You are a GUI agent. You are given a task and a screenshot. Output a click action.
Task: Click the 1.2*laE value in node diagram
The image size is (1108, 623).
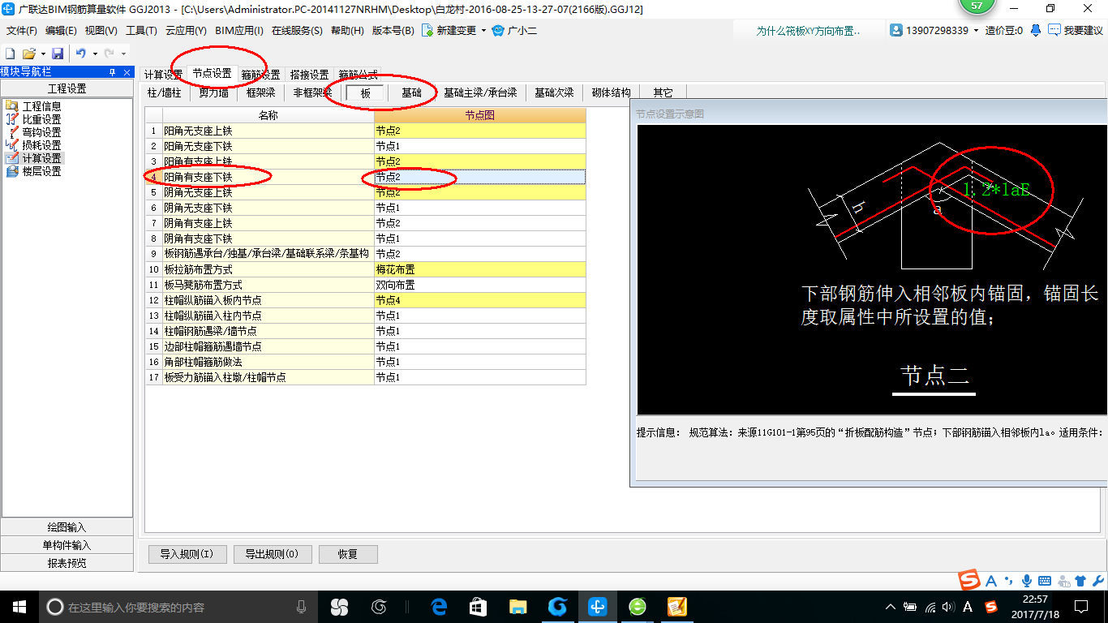point(996,190)
